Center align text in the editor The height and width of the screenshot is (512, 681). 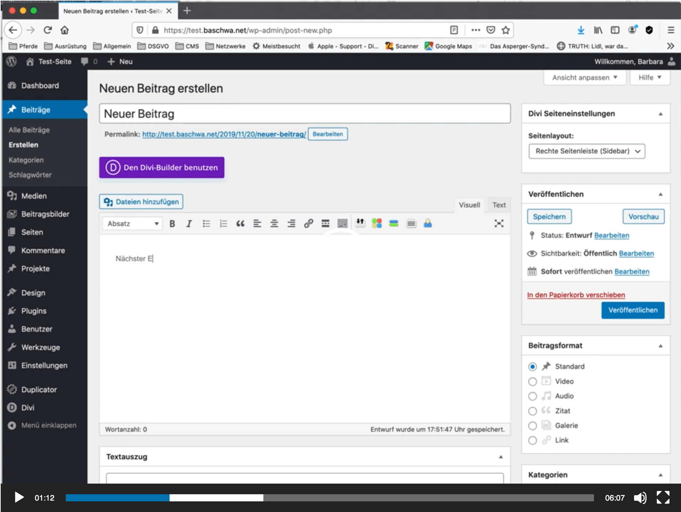[x=274, y=224]
